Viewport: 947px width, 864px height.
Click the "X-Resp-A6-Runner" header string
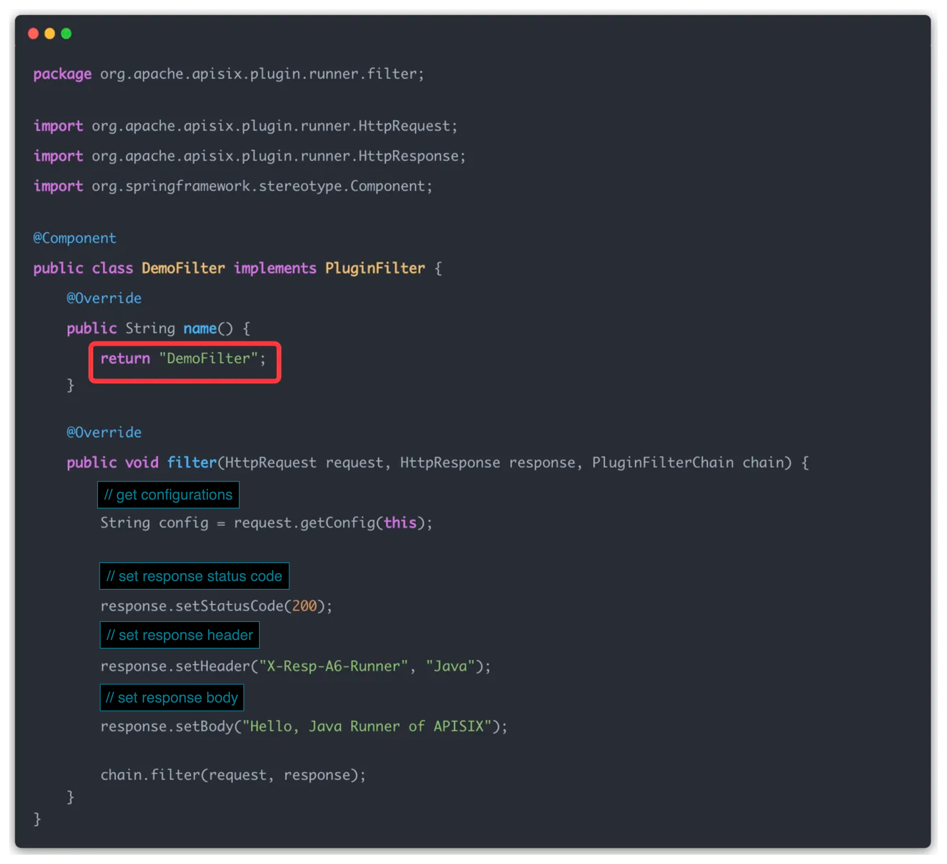click(x=334, y=666)
